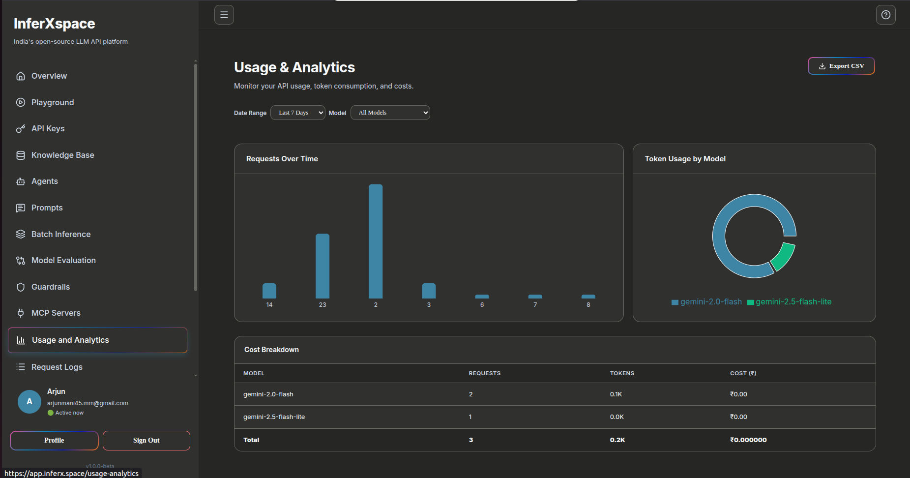Open the Prompts page

47,208
